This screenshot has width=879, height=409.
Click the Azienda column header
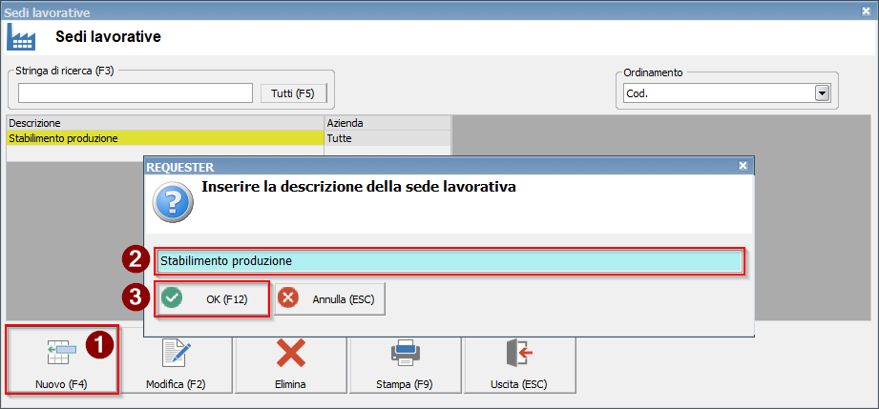coord(387,123)
